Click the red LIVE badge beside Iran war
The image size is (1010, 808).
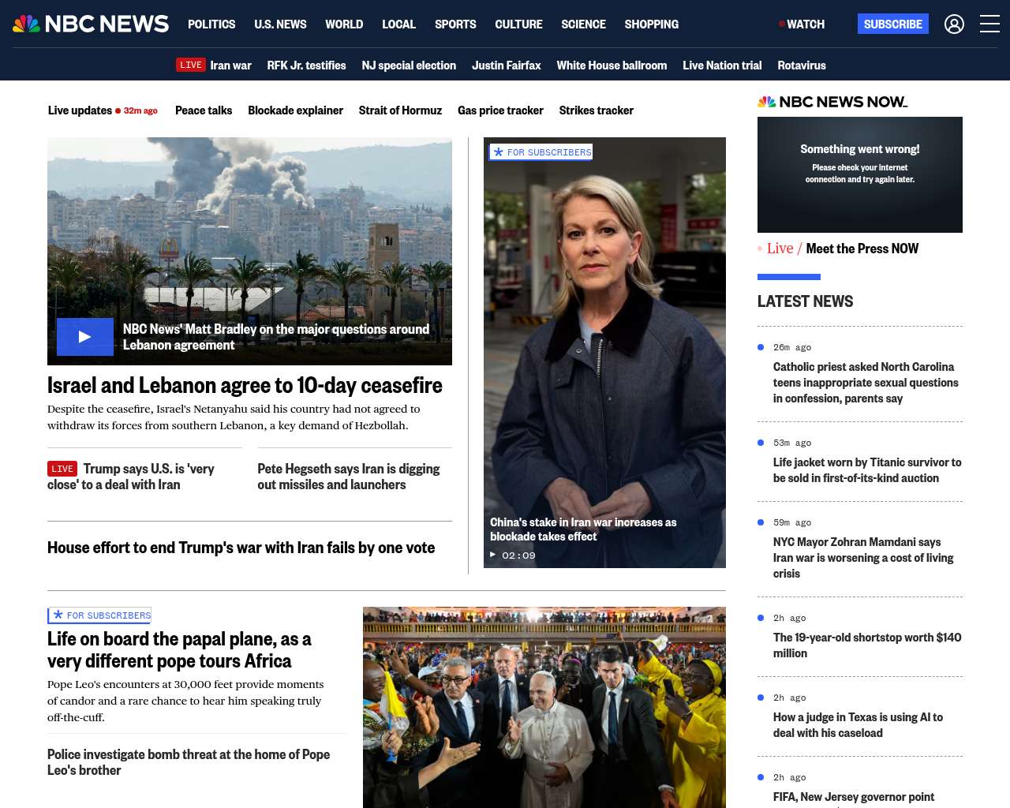click(190, 65)
